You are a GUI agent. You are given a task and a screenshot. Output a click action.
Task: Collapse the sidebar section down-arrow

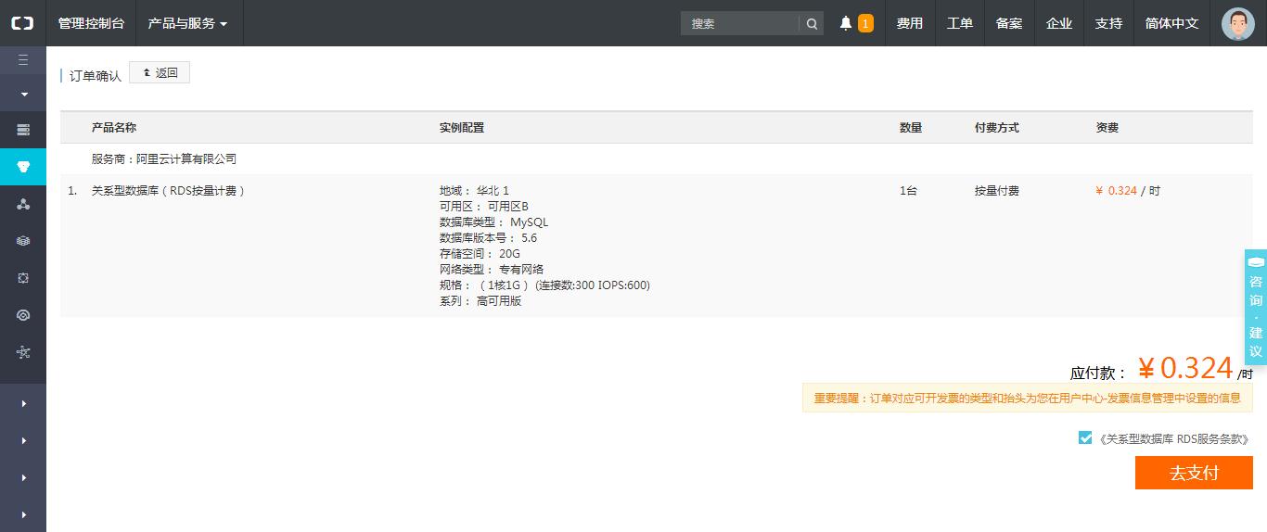[x=23, y=94]
